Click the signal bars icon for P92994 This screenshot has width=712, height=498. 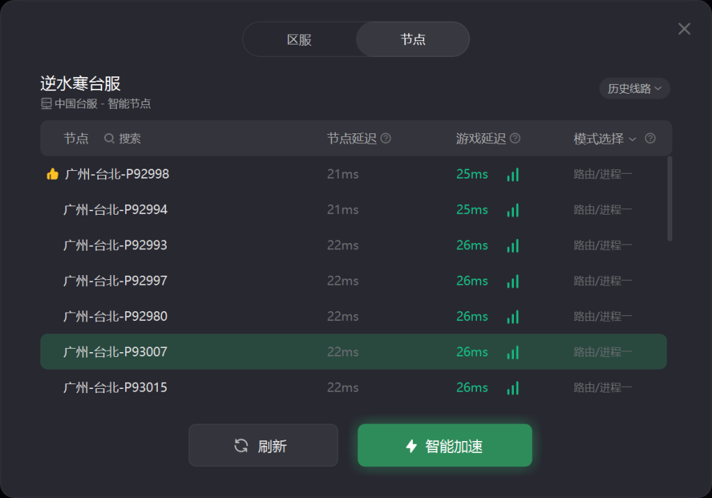[513, 210]
